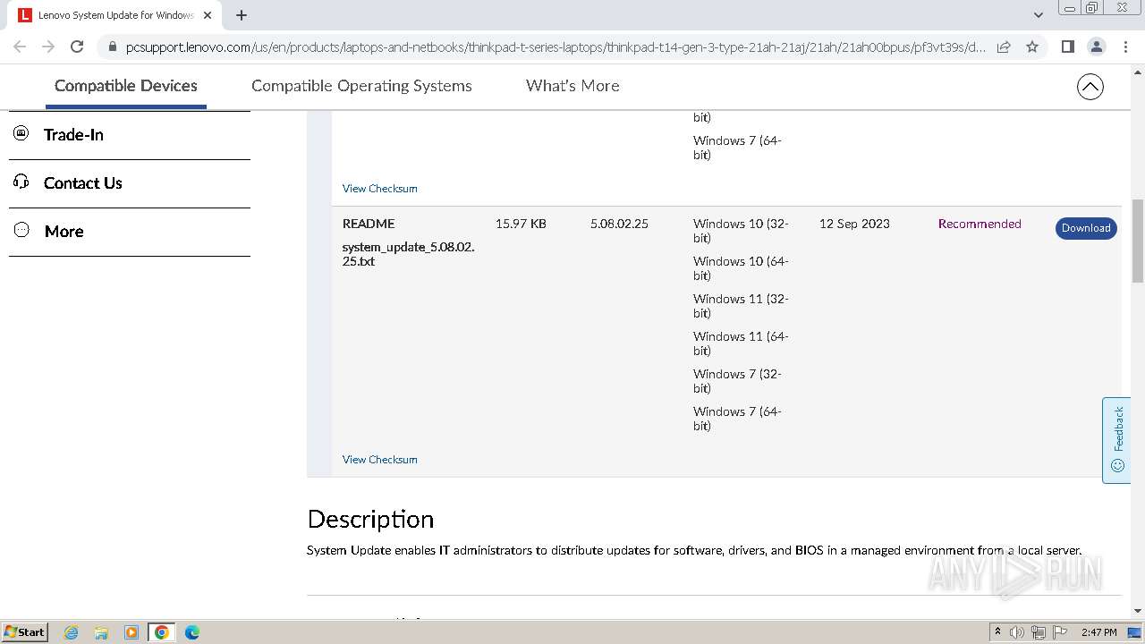The height and width of the screenshot is (644, 1145).
Task: Click the 12 Sep 2023 date cell
Action: pos(854,224)
